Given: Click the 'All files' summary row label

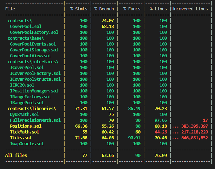Looking at the screenshot, I should 16,155.
